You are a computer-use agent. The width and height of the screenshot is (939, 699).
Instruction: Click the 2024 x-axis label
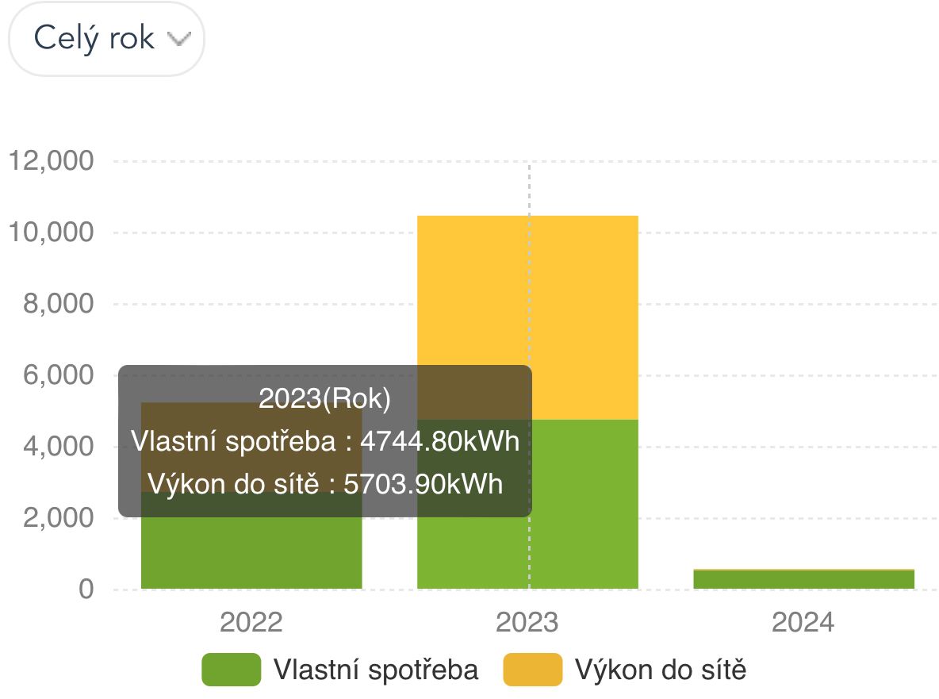click(803, 623)
